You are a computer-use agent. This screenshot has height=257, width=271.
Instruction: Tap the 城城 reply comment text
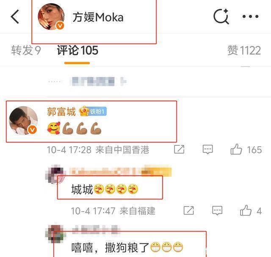(x=105, y=189)
